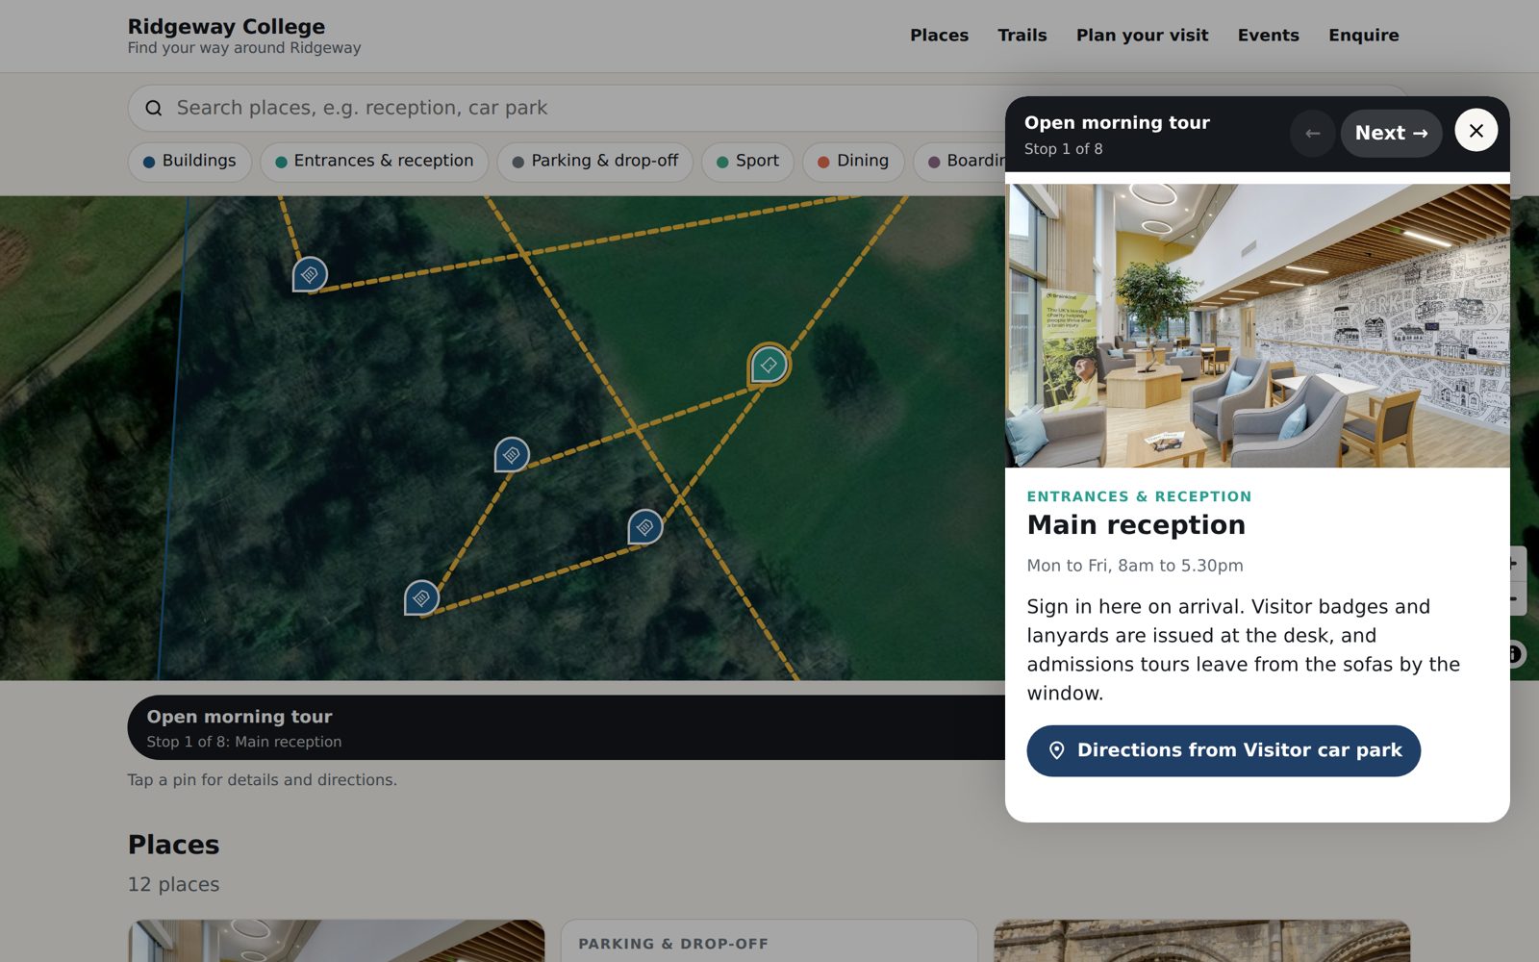Screen dimensions: 1539x962
Task: Open the Enquire link
Action: pos(1363,36)
